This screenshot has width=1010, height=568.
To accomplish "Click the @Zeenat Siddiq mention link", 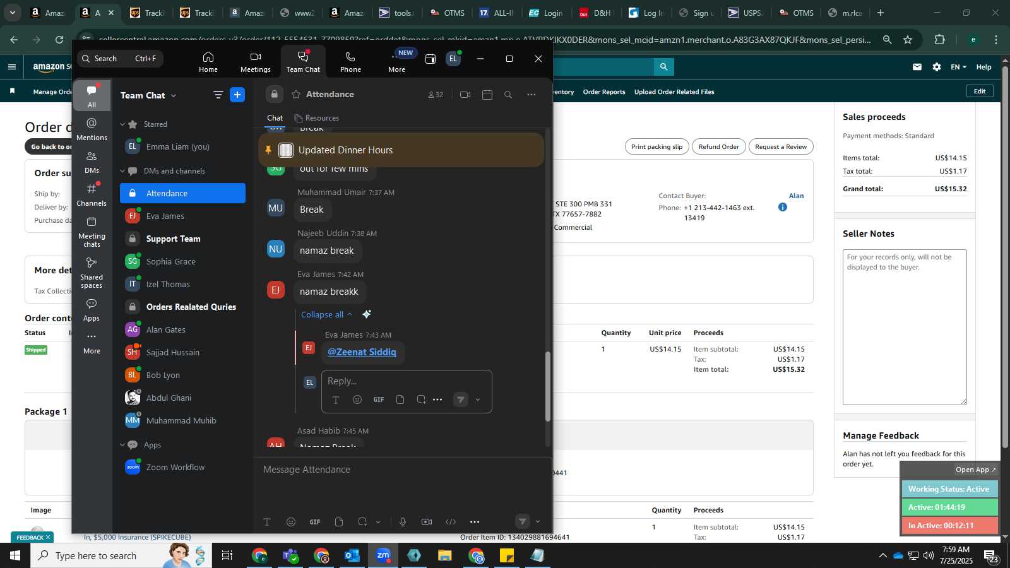I will click(x=362, y=352).
